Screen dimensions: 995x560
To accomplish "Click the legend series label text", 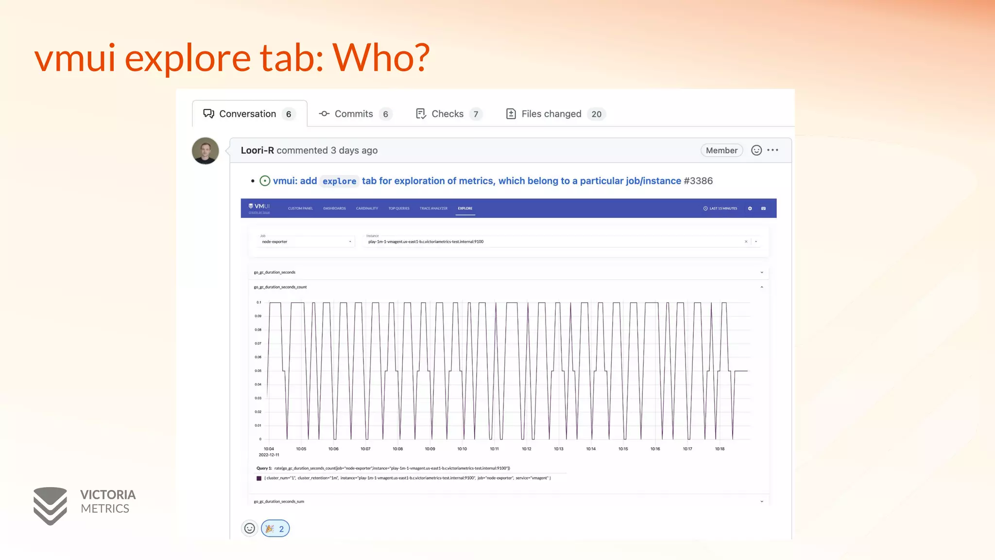I will pos(408,478).
